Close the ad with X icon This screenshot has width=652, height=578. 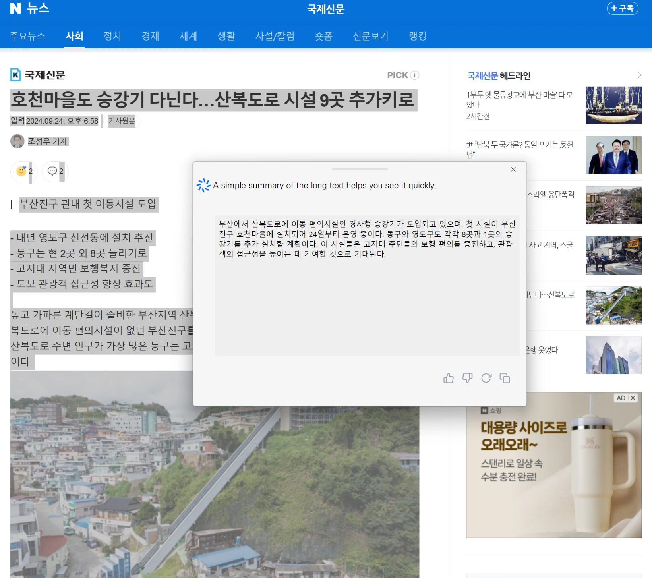click(x=633, y=398)
